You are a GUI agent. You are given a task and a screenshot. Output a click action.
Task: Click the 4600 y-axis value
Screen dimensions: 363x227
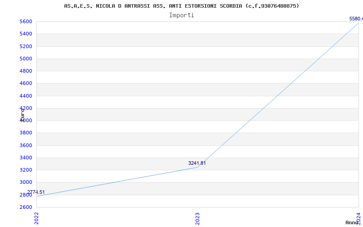click(26, 83)
